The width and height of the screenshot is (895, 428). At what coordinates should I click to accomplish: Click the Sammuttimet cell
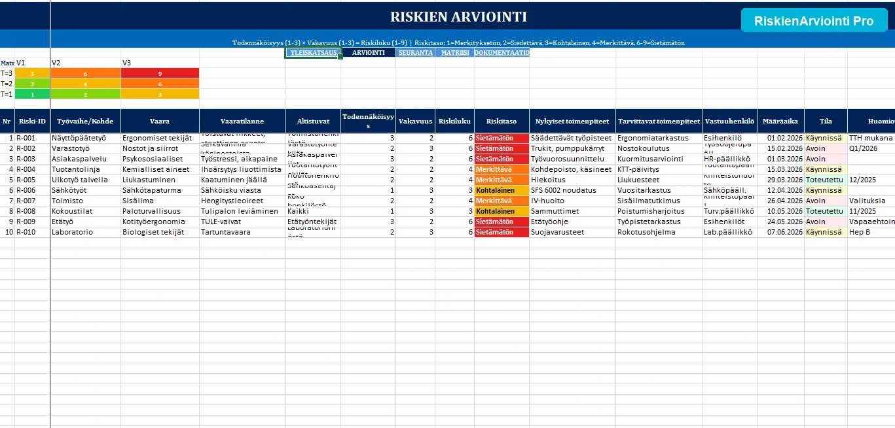pos(572,211)
